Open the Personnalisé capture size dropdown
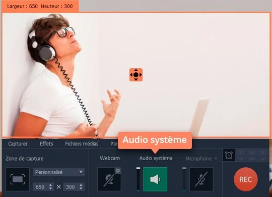 pyautogui.click(x=58, y=172)
